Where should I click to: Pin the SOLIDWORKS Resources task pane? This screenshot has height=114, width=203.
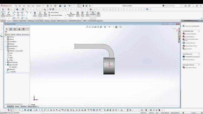[202, 21]
